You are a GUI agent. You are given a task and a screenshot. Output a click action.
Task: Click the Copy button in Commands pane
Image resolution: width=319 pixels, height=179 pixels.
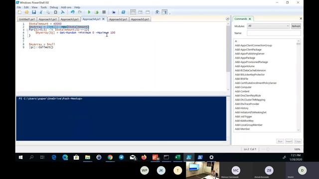(x=298, y=141)
